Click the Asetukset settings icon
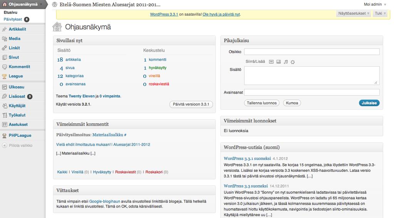The height and width of the screenshot is (218, 394). (x=4, y=124)
